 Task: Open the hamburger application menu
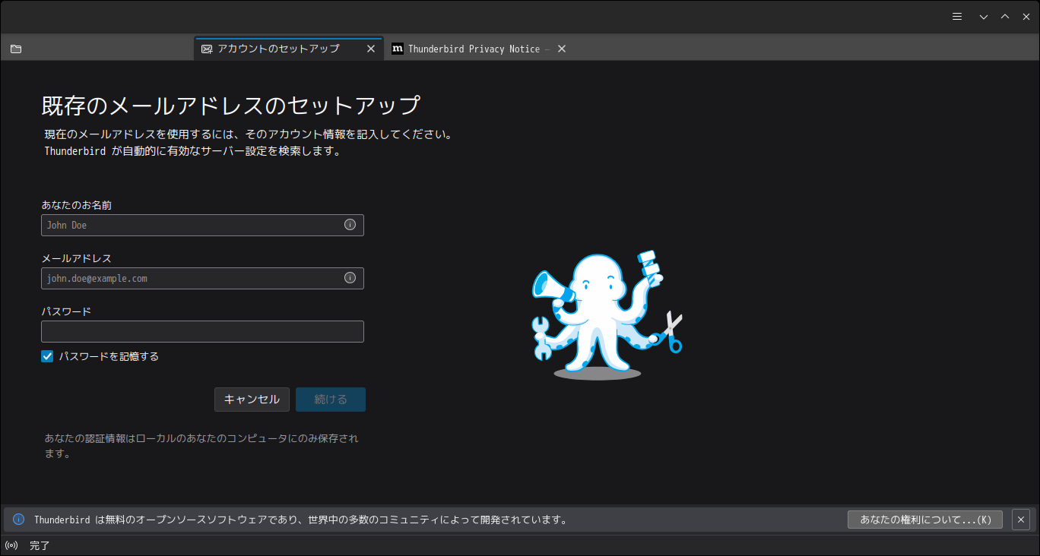pos(956,16)
